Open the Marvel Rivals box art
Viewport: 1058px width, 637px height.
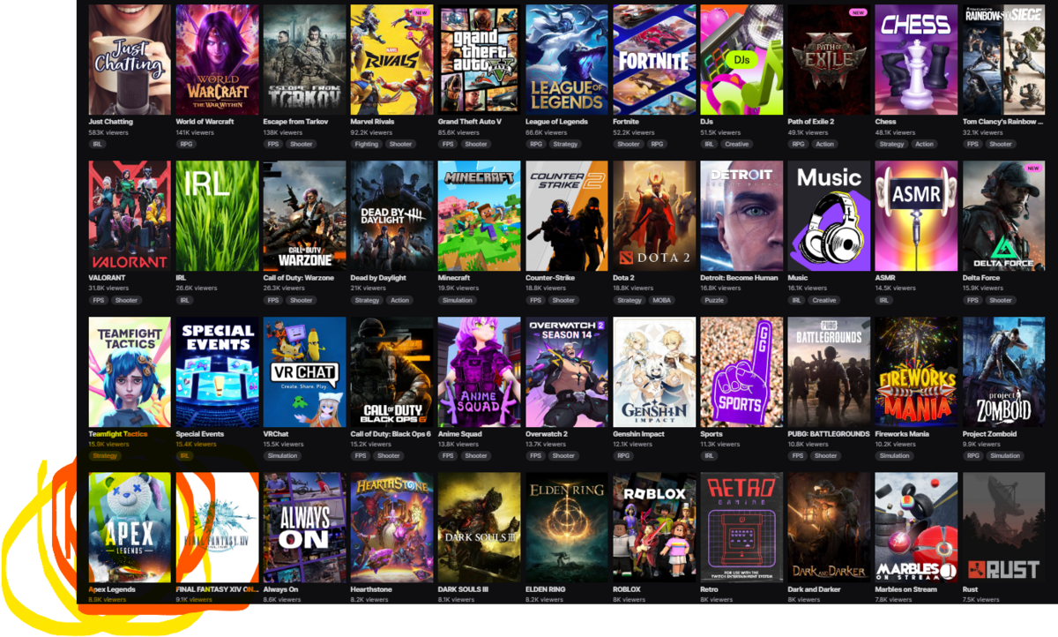click(391, 59)
